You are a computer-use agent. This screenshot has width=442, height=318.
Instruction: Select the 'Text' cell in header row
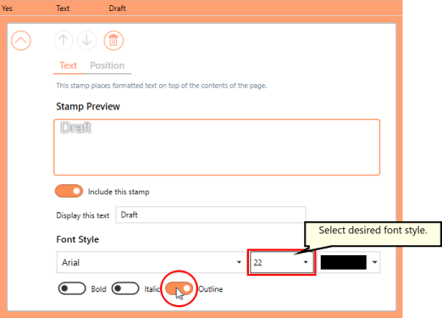click(63, 8)
